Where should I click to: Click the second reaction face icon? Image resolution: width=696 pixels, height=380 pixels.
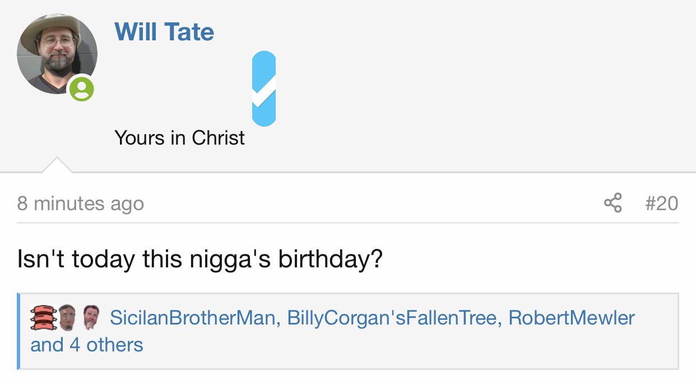[67, 318]
